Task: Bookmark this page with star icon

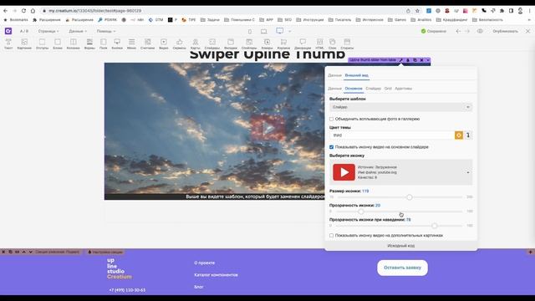Action: [417, 11]
